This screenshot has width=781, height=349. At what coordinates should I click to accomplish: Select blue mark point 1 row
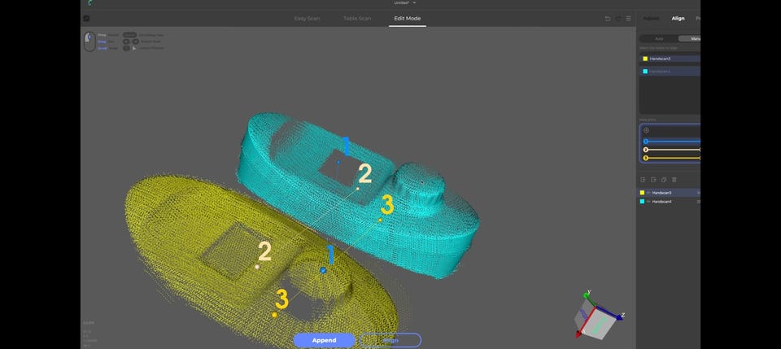[671, 142]
